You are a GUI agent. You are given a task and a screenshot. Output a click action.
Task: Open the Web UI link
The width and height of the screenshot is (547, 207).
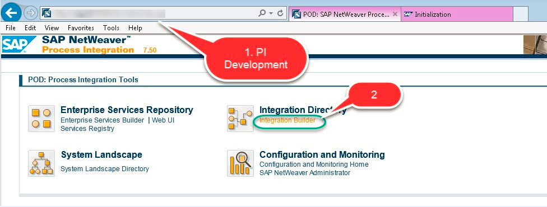pos(163,120)
